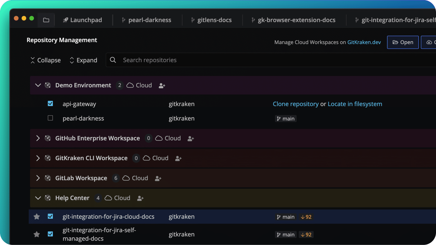This screenshot has width=436, height=245.
Task: Click the Clone repository link
Action: (296, 104)
